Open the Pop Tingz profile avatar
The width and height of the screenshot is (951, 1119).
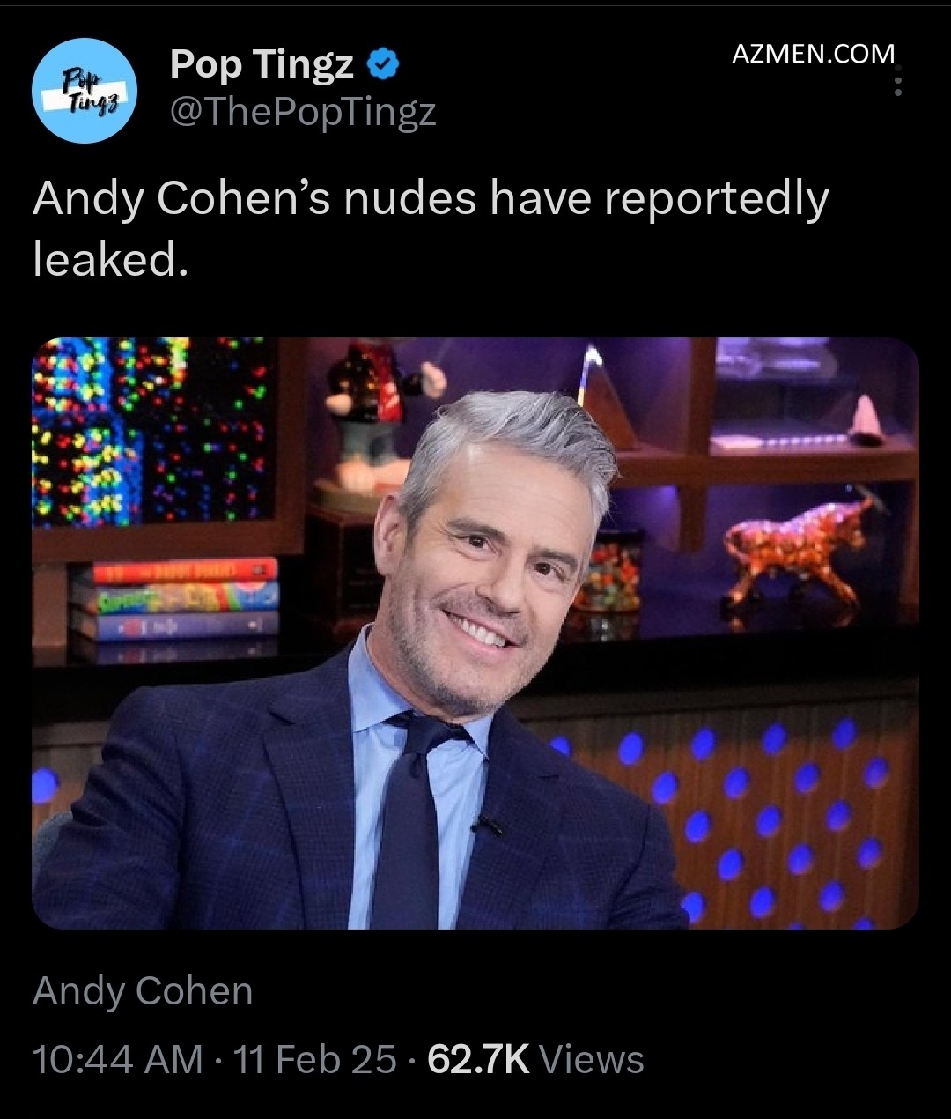[x=84, y=91]
